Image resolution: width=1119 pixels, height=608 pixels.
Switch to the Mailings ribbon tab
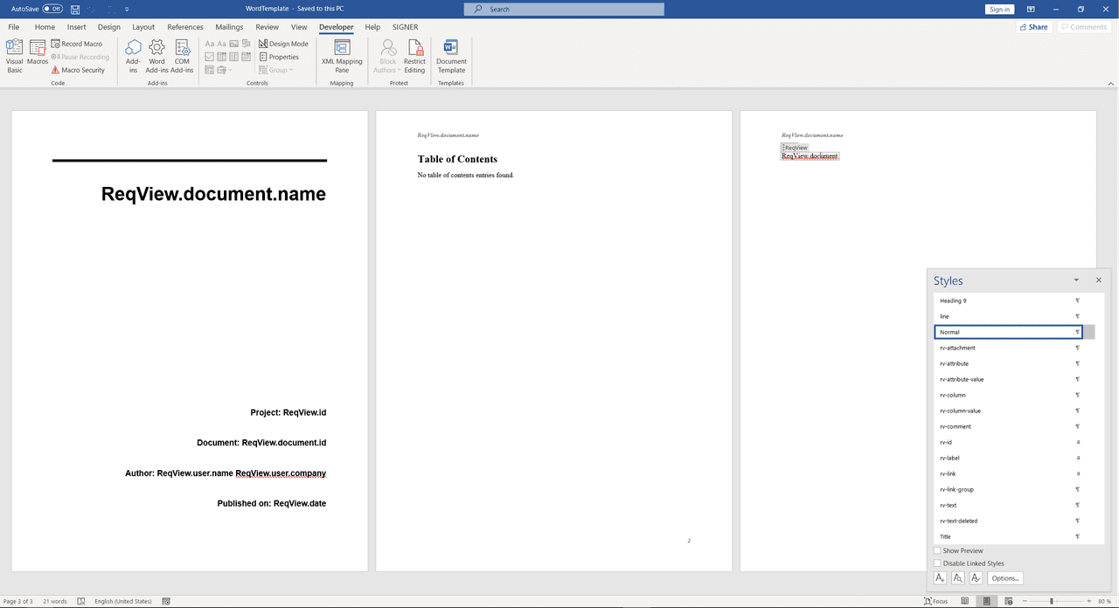(x=229, y=27)
